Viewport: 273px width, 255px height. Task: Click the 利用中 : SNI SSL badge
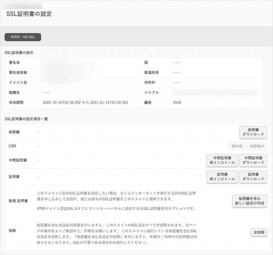pyautogui.click(x=23, y=37)
